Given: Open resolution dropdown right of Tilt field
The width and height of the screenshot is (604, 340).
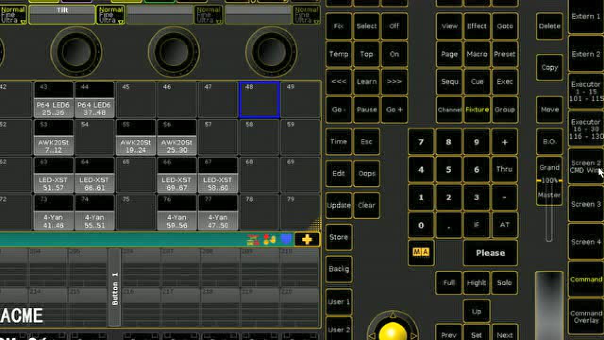Looking at the screenshot, I should tap(110, 15).
